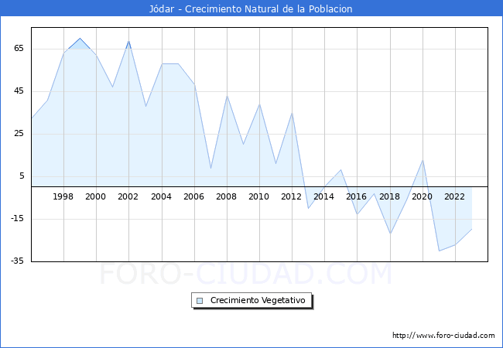The height and width of the screenshot is (348, 503).
Task: Click the 2020 spike data point
Action: click(x=423, y=160)
